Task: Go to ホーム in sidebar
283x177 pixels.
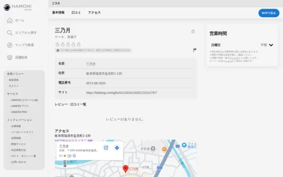Action: tap(19, 20)
